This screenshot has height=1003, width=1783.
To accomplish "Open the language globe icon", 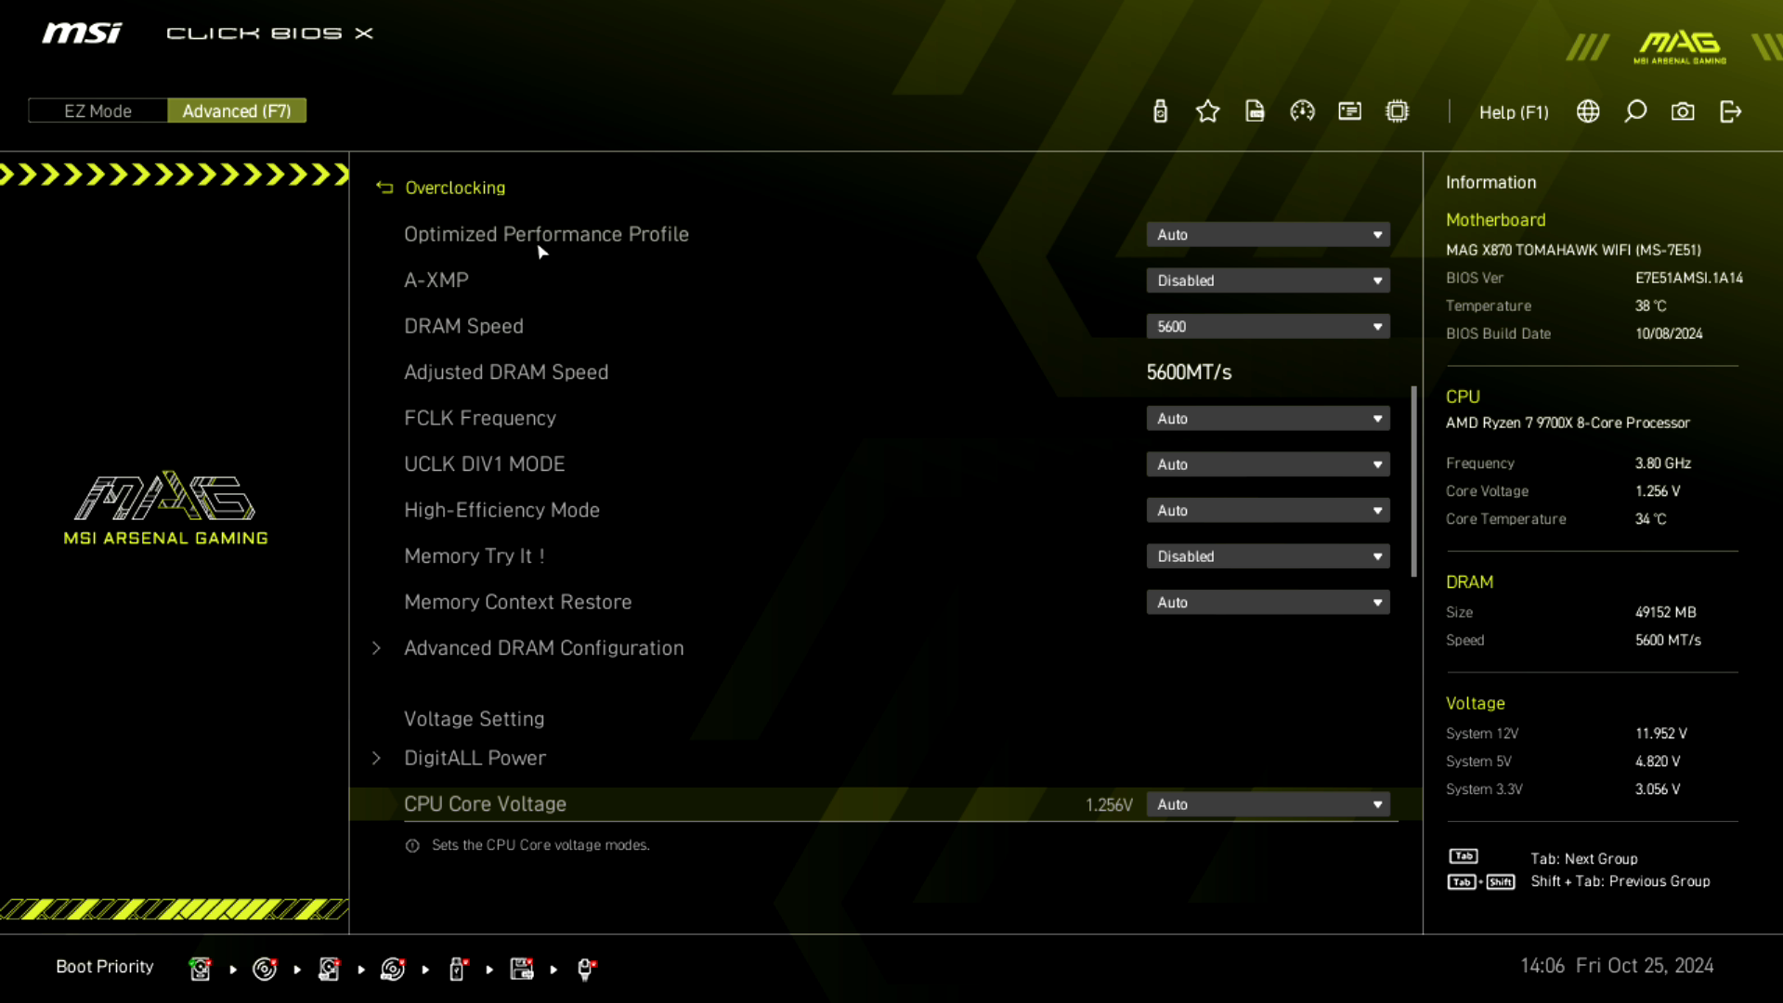I will pyautogui.click(x=1588, y=111).
